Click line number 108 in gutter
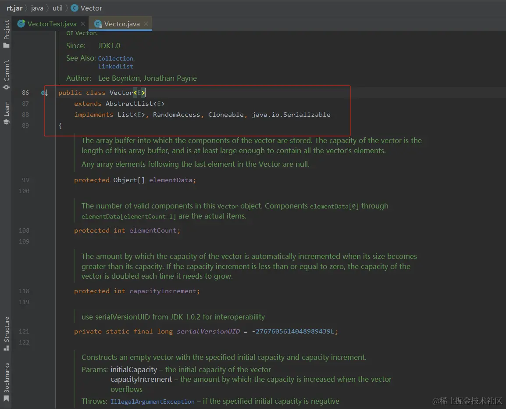The width and height of the screenshot is (506, 409). pos(24,231)
